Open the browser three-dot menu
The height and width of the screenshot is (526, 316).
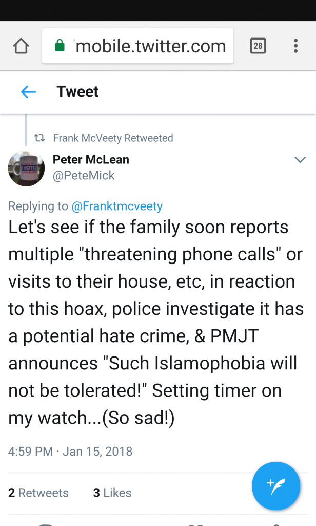(295, 46)
